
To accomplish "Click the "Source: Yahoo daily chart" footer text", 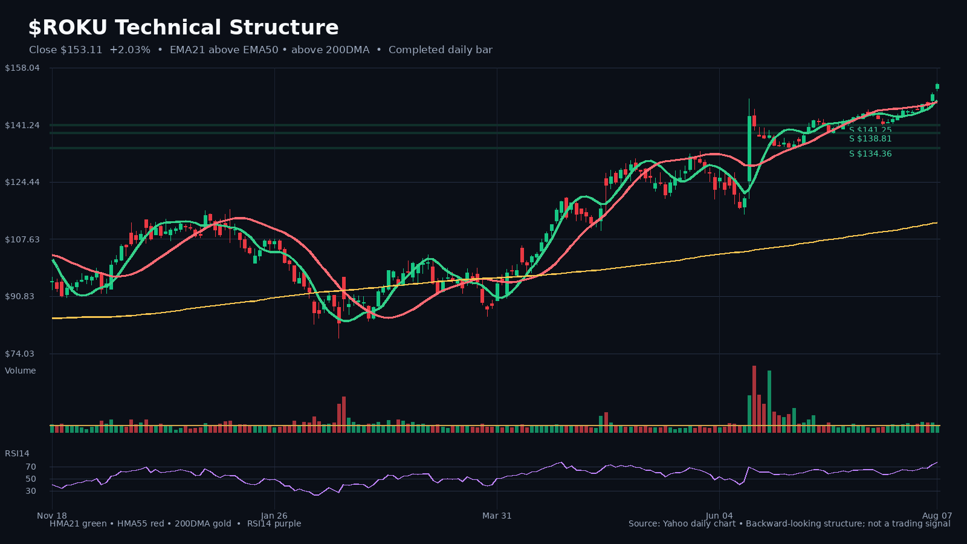I will (x=682, y=523).
